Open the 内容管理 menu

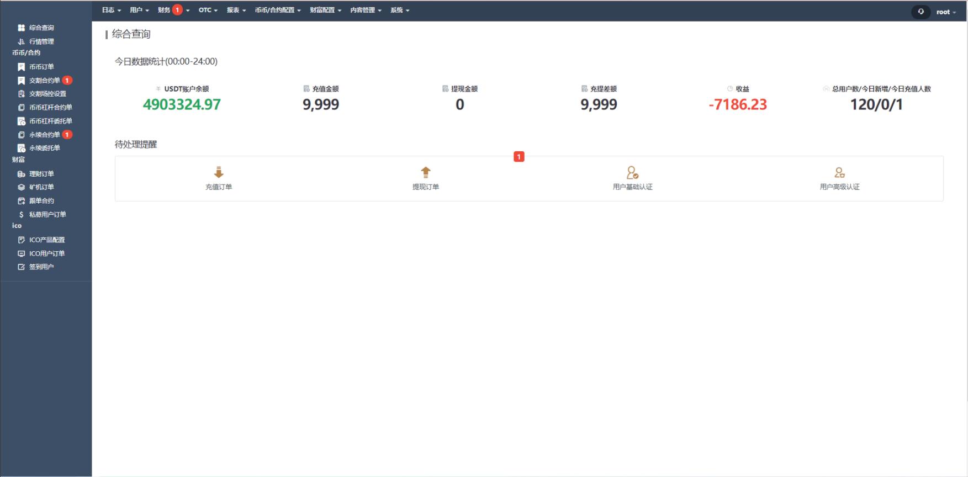tap(366, 10)
